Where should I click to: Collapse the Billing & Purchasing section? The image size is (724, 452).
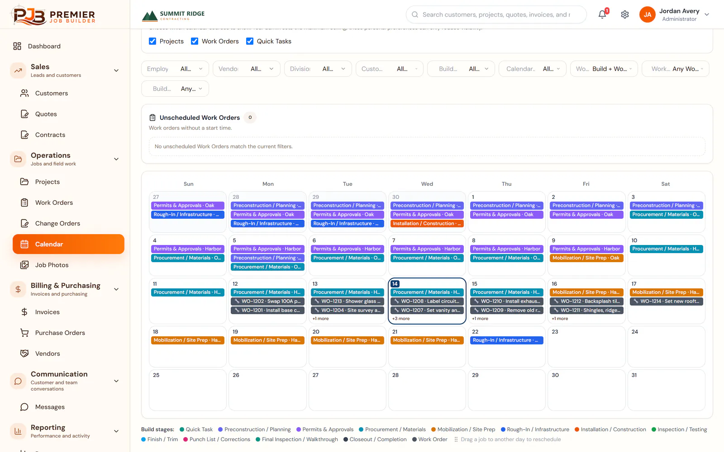pyautogui.click(x=116, y=289)
